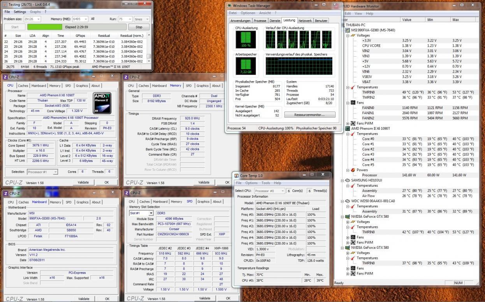The width and height of the screenshot is (485, 302).
Task: Click Validate in the CPU-Z CPU window
Action: pos(83,182)
